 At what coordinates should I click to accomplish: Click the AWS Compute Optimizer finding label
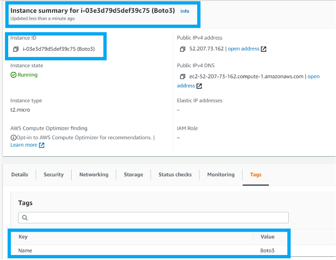click(x=49, y=129)
